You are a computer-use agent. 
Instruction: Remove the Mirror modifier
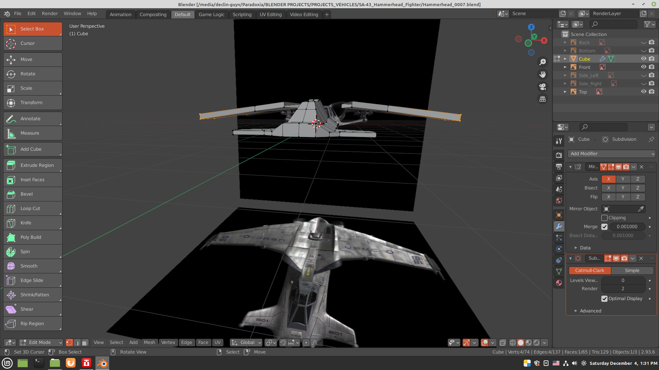point(641,167)
